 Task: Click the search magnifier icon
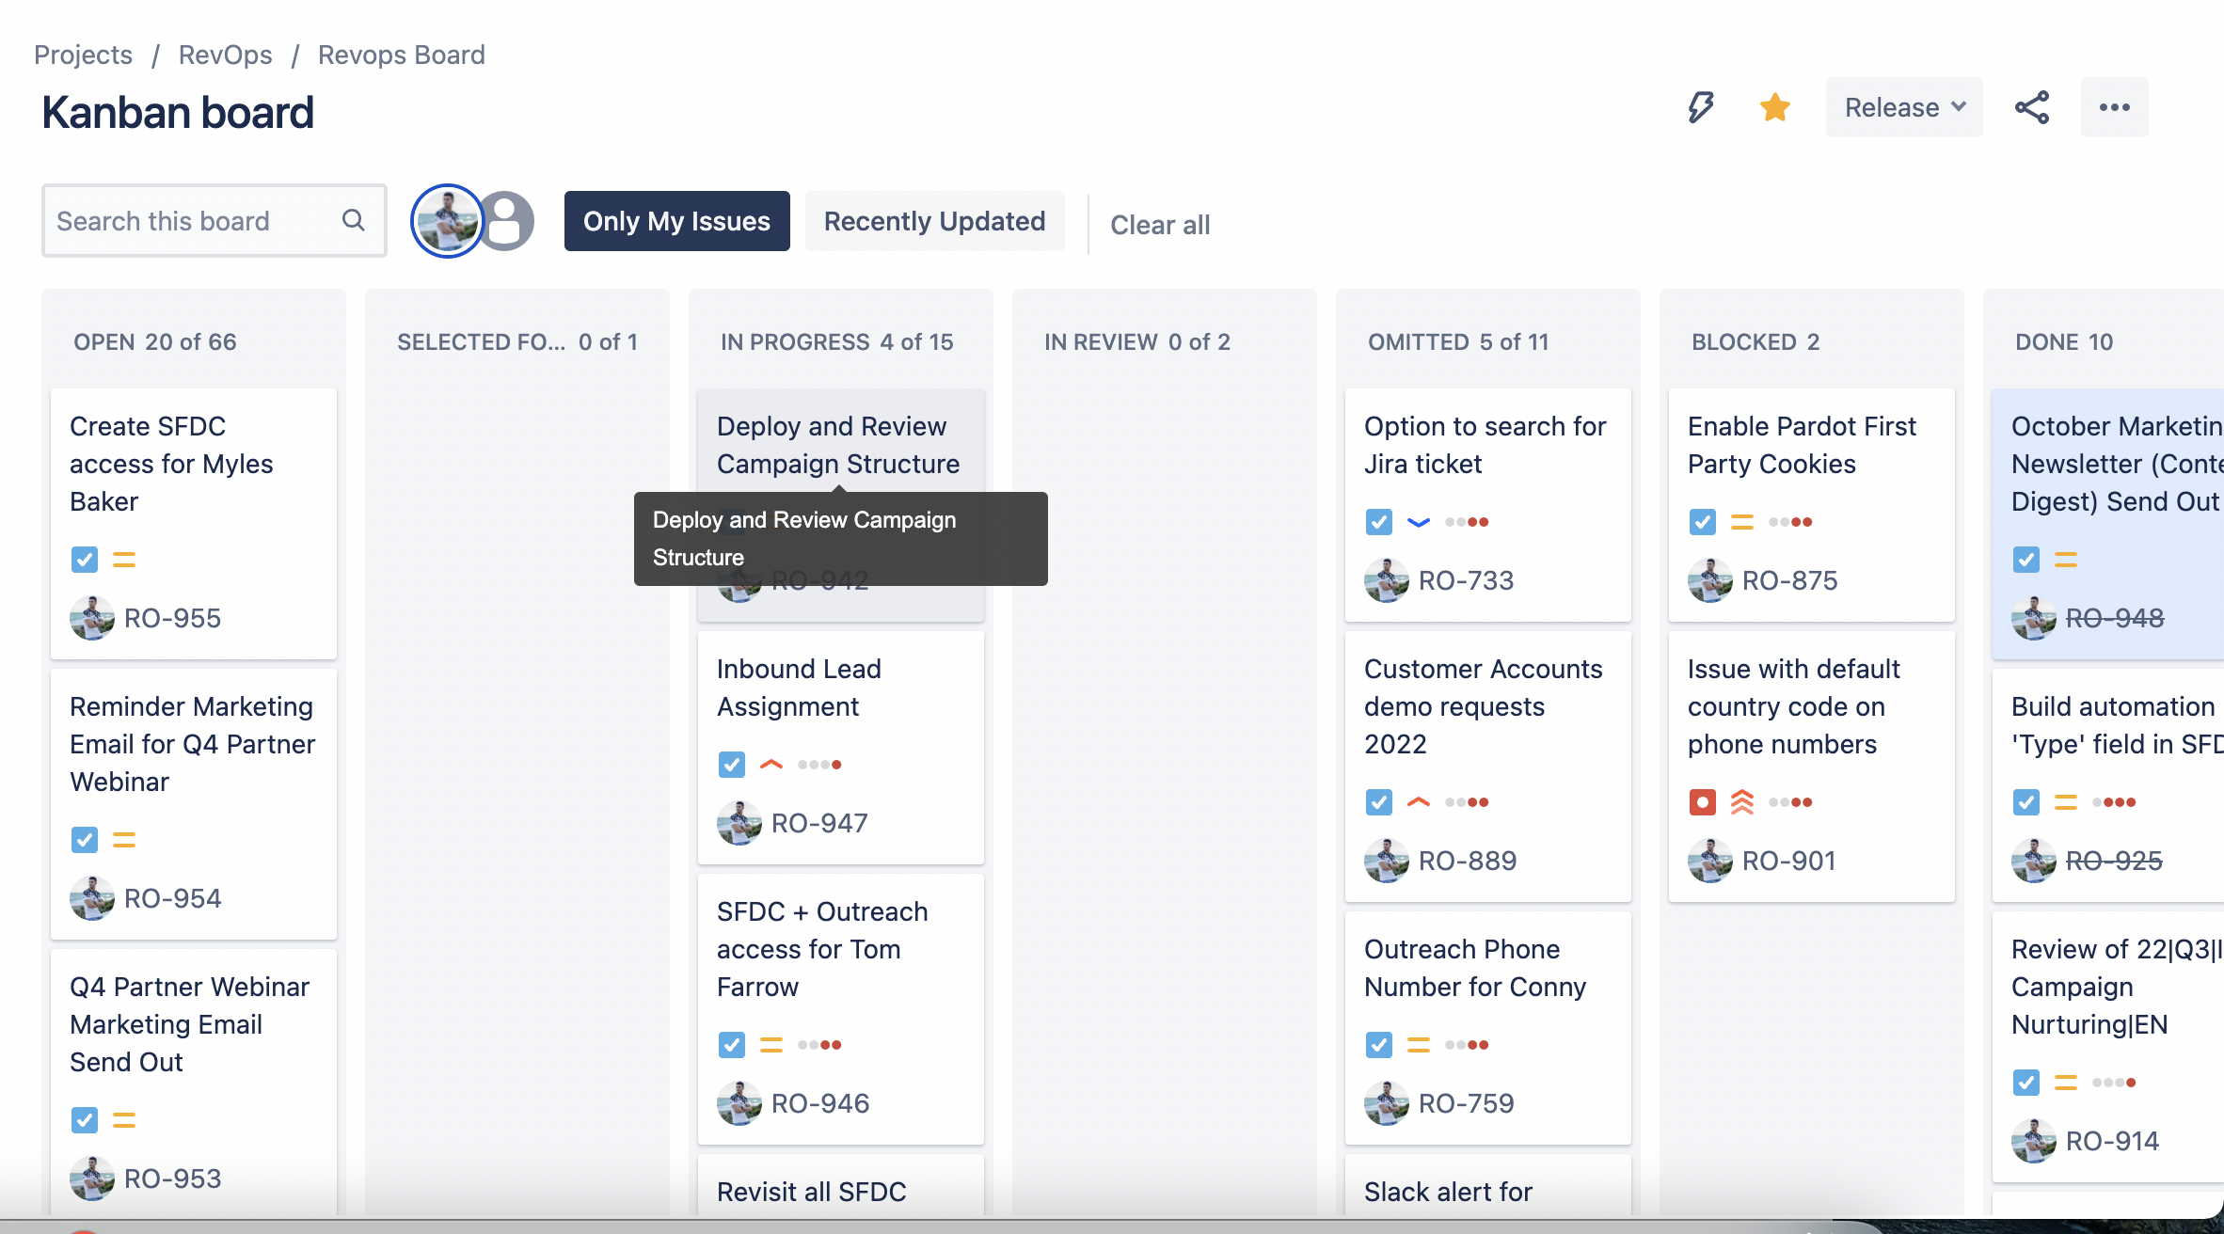[353, 220]
